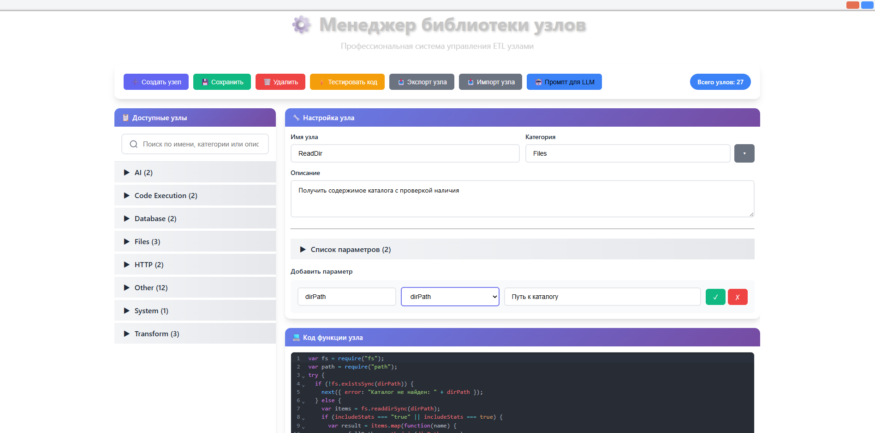The image size is (875, 433).
Task: Open the category dropdown arrow button
Action: (x=744, y=153)
